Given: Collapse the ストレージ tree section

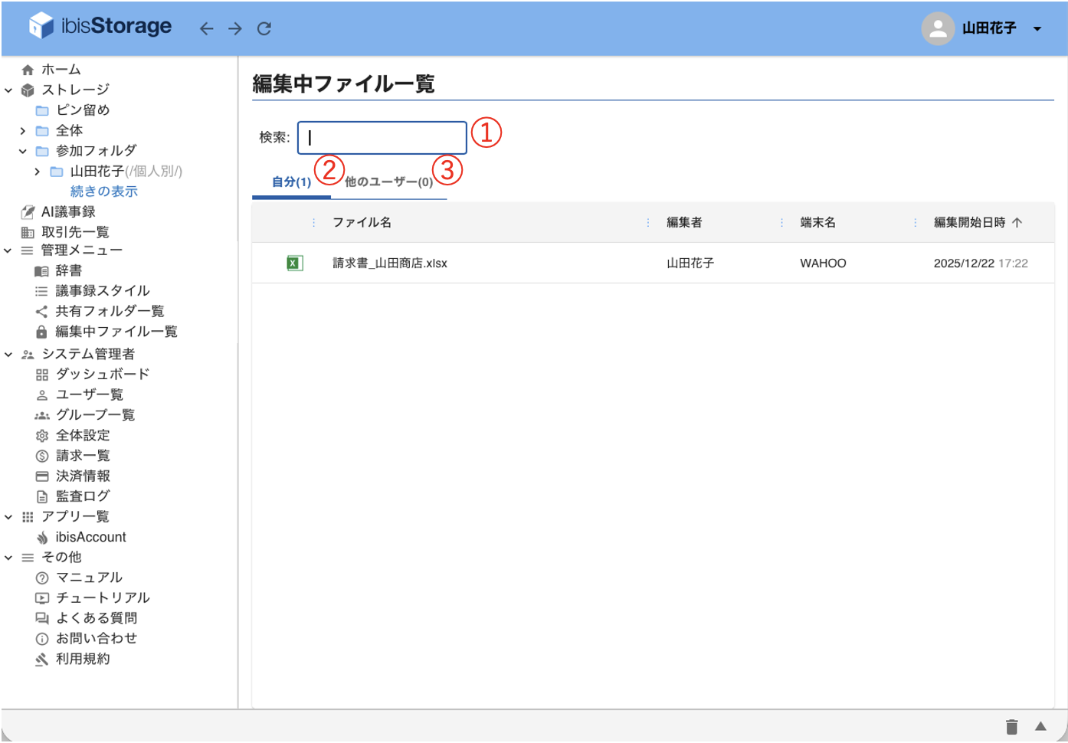Looking at the screenshot, I should [9, 89].
